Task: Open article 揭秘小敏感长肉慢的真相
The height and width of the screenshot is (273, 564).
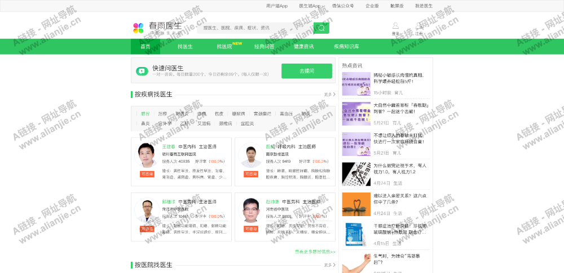Action: [400, 78]
